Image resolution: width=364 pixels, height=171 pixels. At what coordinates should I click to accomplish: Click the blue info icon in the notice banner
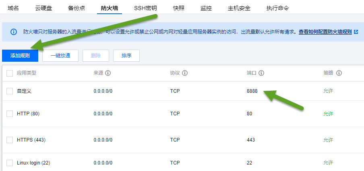point(14,32)
